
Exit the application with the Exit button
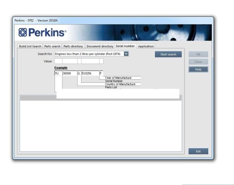198,151
